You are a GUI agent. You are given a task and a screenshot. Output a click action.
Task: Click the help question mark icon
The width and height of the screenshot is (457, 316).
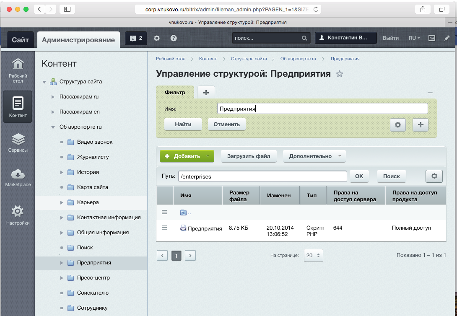pos(174,39)
